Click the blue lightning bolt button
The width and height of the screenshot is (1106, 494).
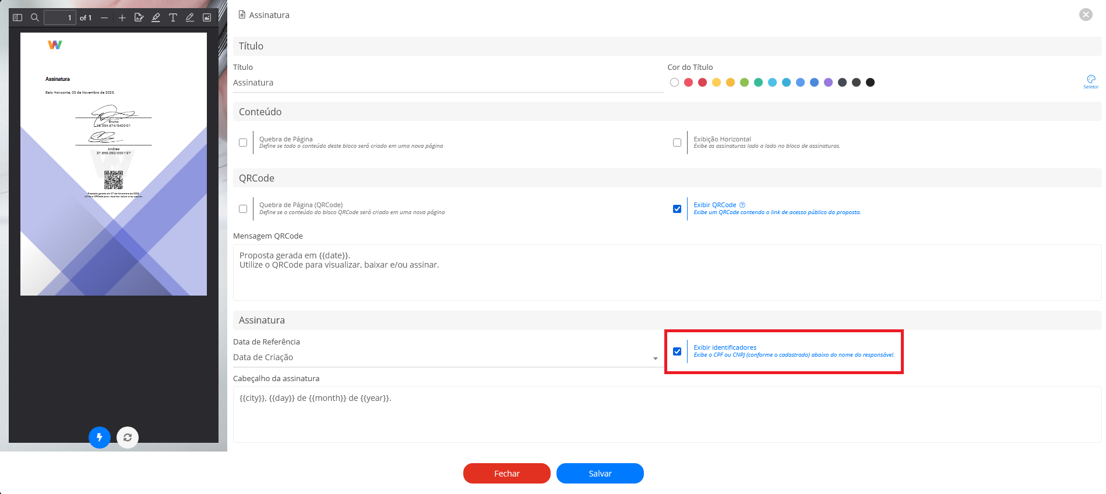(100, 438)
